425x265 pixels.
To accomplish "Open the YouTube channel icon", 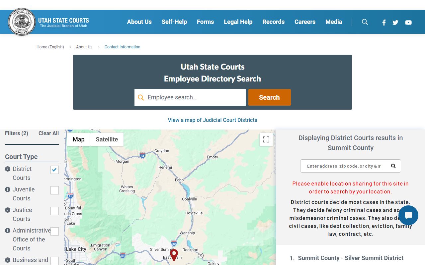I will (408, 23).
